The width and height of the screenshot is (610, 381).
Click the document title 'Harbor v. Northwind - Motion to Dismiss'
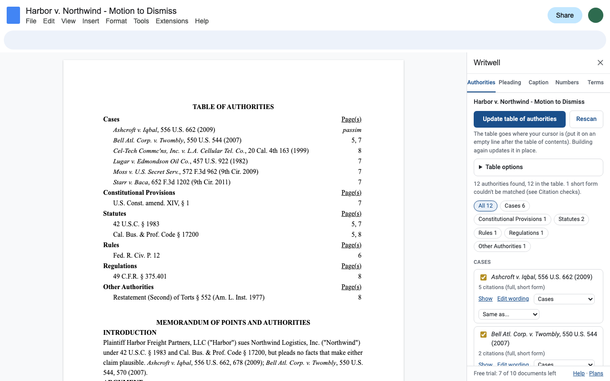click(101, 11)
